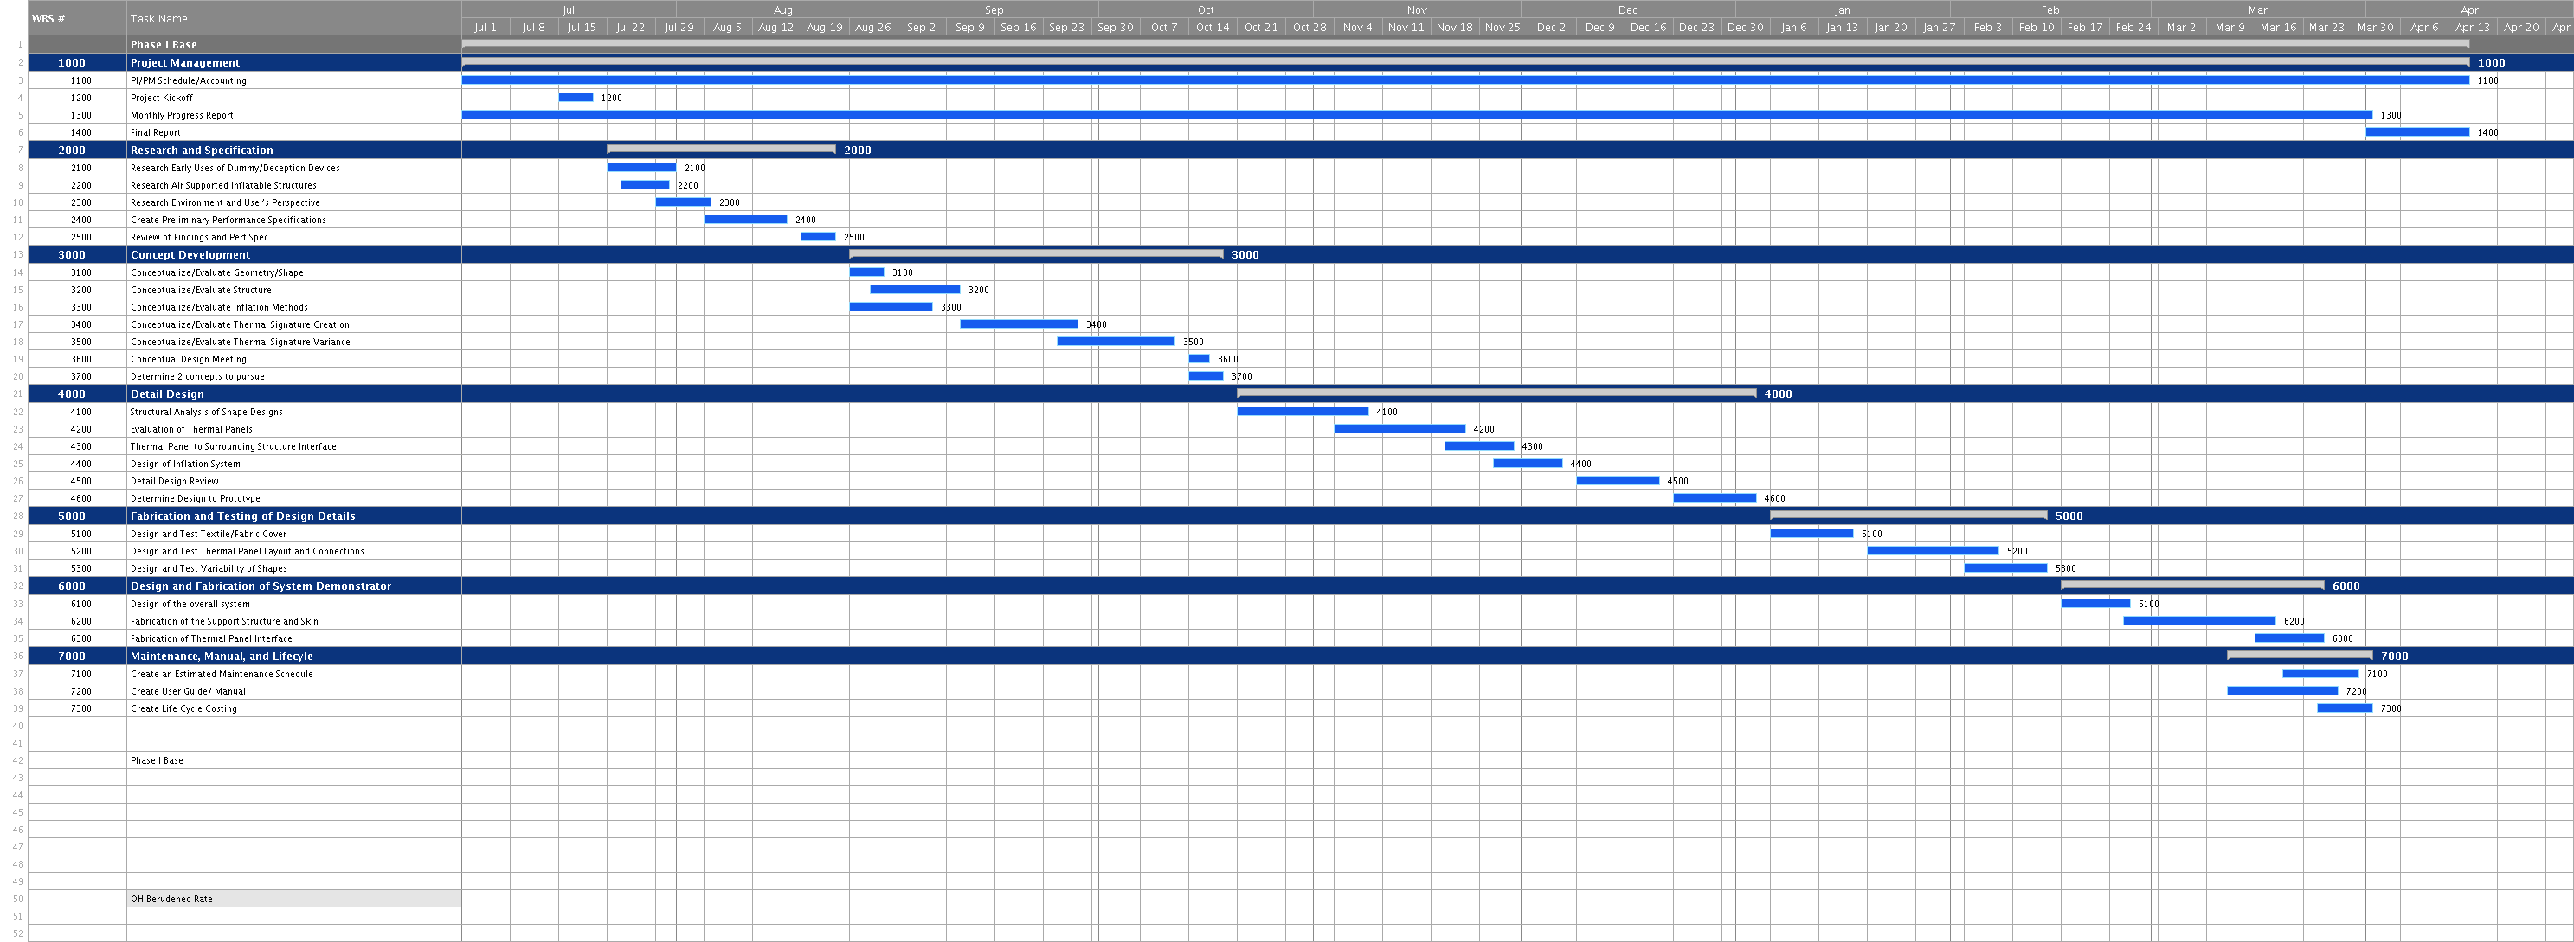This screenshot has width=2574, height=942.
Task: Select Detail Design Review task
Action: (x=174, y=482)
